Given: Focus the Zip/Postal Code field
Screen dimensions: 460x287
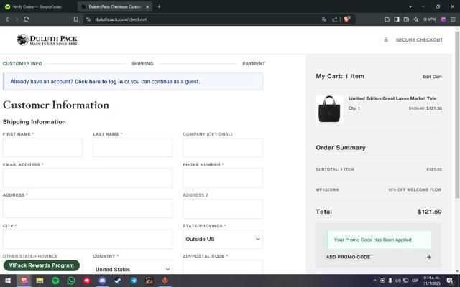Looking at the screenshot, I should coord(223,268).
